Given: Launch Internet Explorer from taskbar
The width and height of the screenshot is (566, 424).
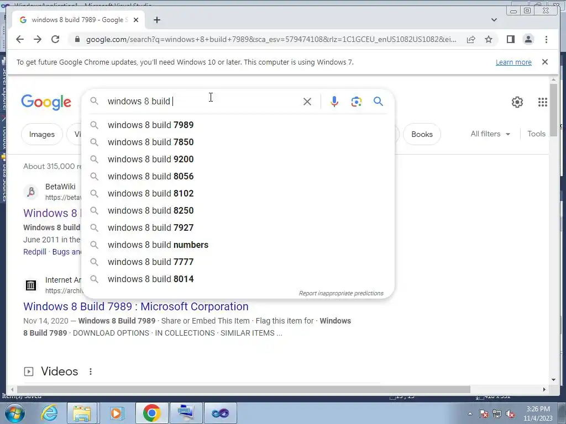Looking at the screenshot, I should point(49,413).
